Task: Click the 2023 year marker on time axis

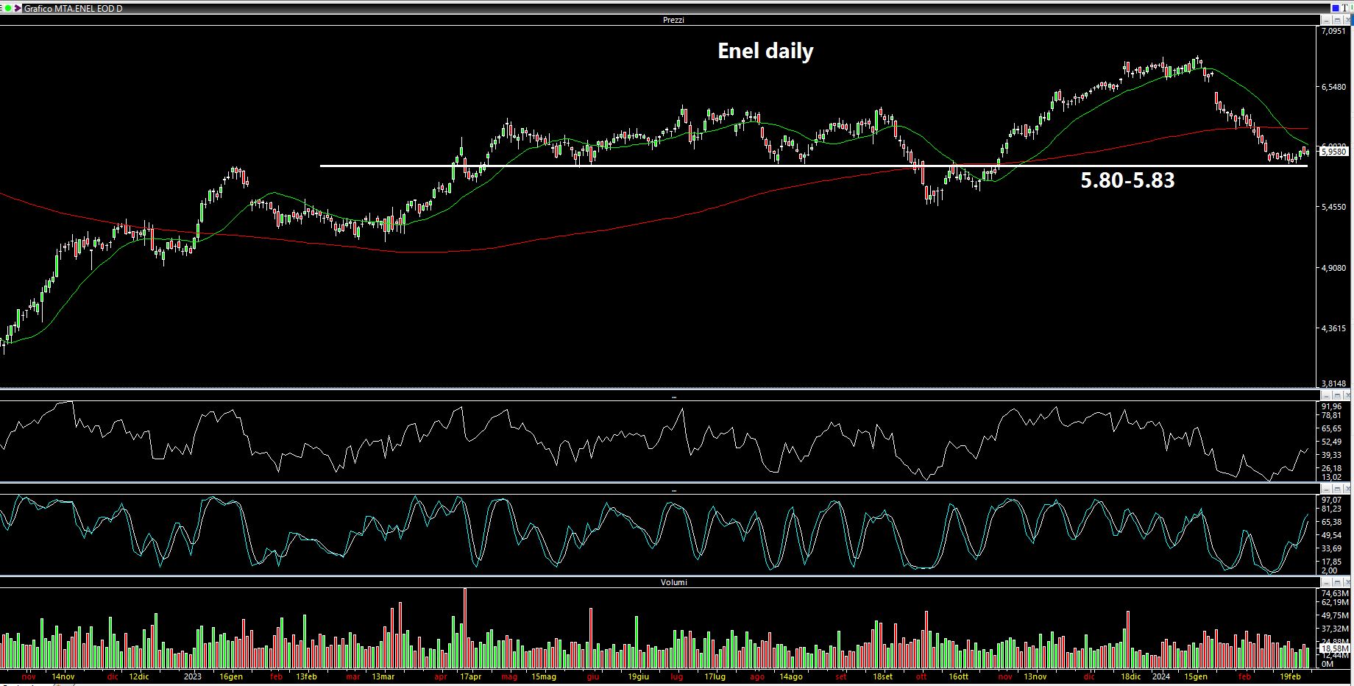Action: [192, 676]
